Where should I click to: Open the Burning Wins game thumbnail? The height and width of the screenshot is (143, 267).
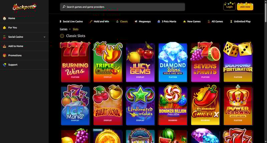coord(75,62)
